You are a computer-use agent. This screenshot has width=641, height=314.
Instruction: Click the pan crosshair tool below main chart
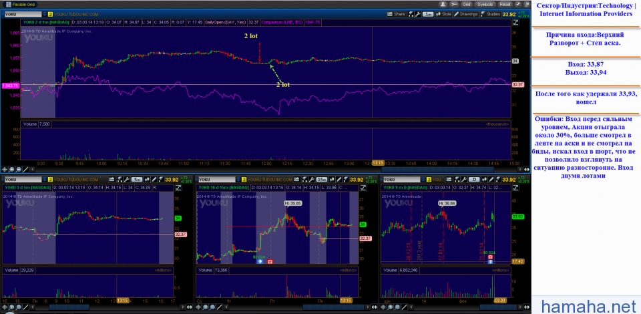(x=5, y=169)
